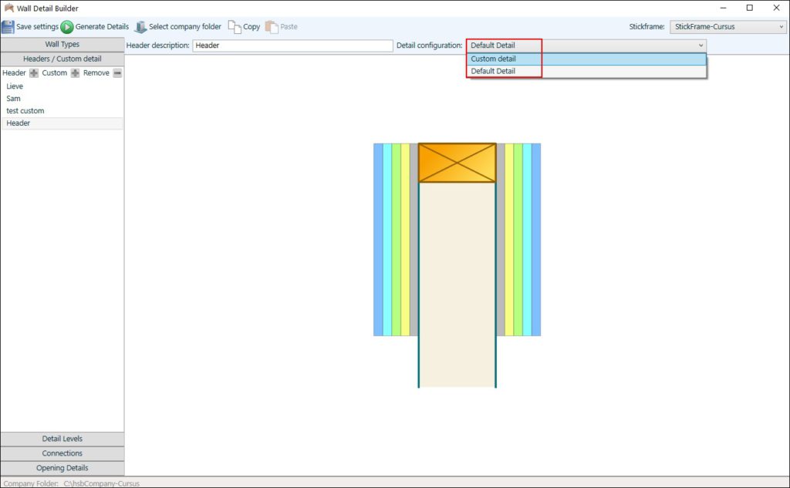Open the Connections section
This screenshot has height=488, width=790.
(62, 453)
